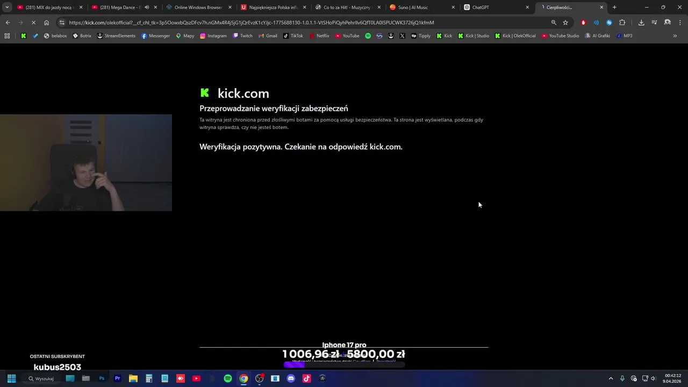This screenshot has height=387, width=688.
Task: Go back to previous page
Action: tap(8, 23)
